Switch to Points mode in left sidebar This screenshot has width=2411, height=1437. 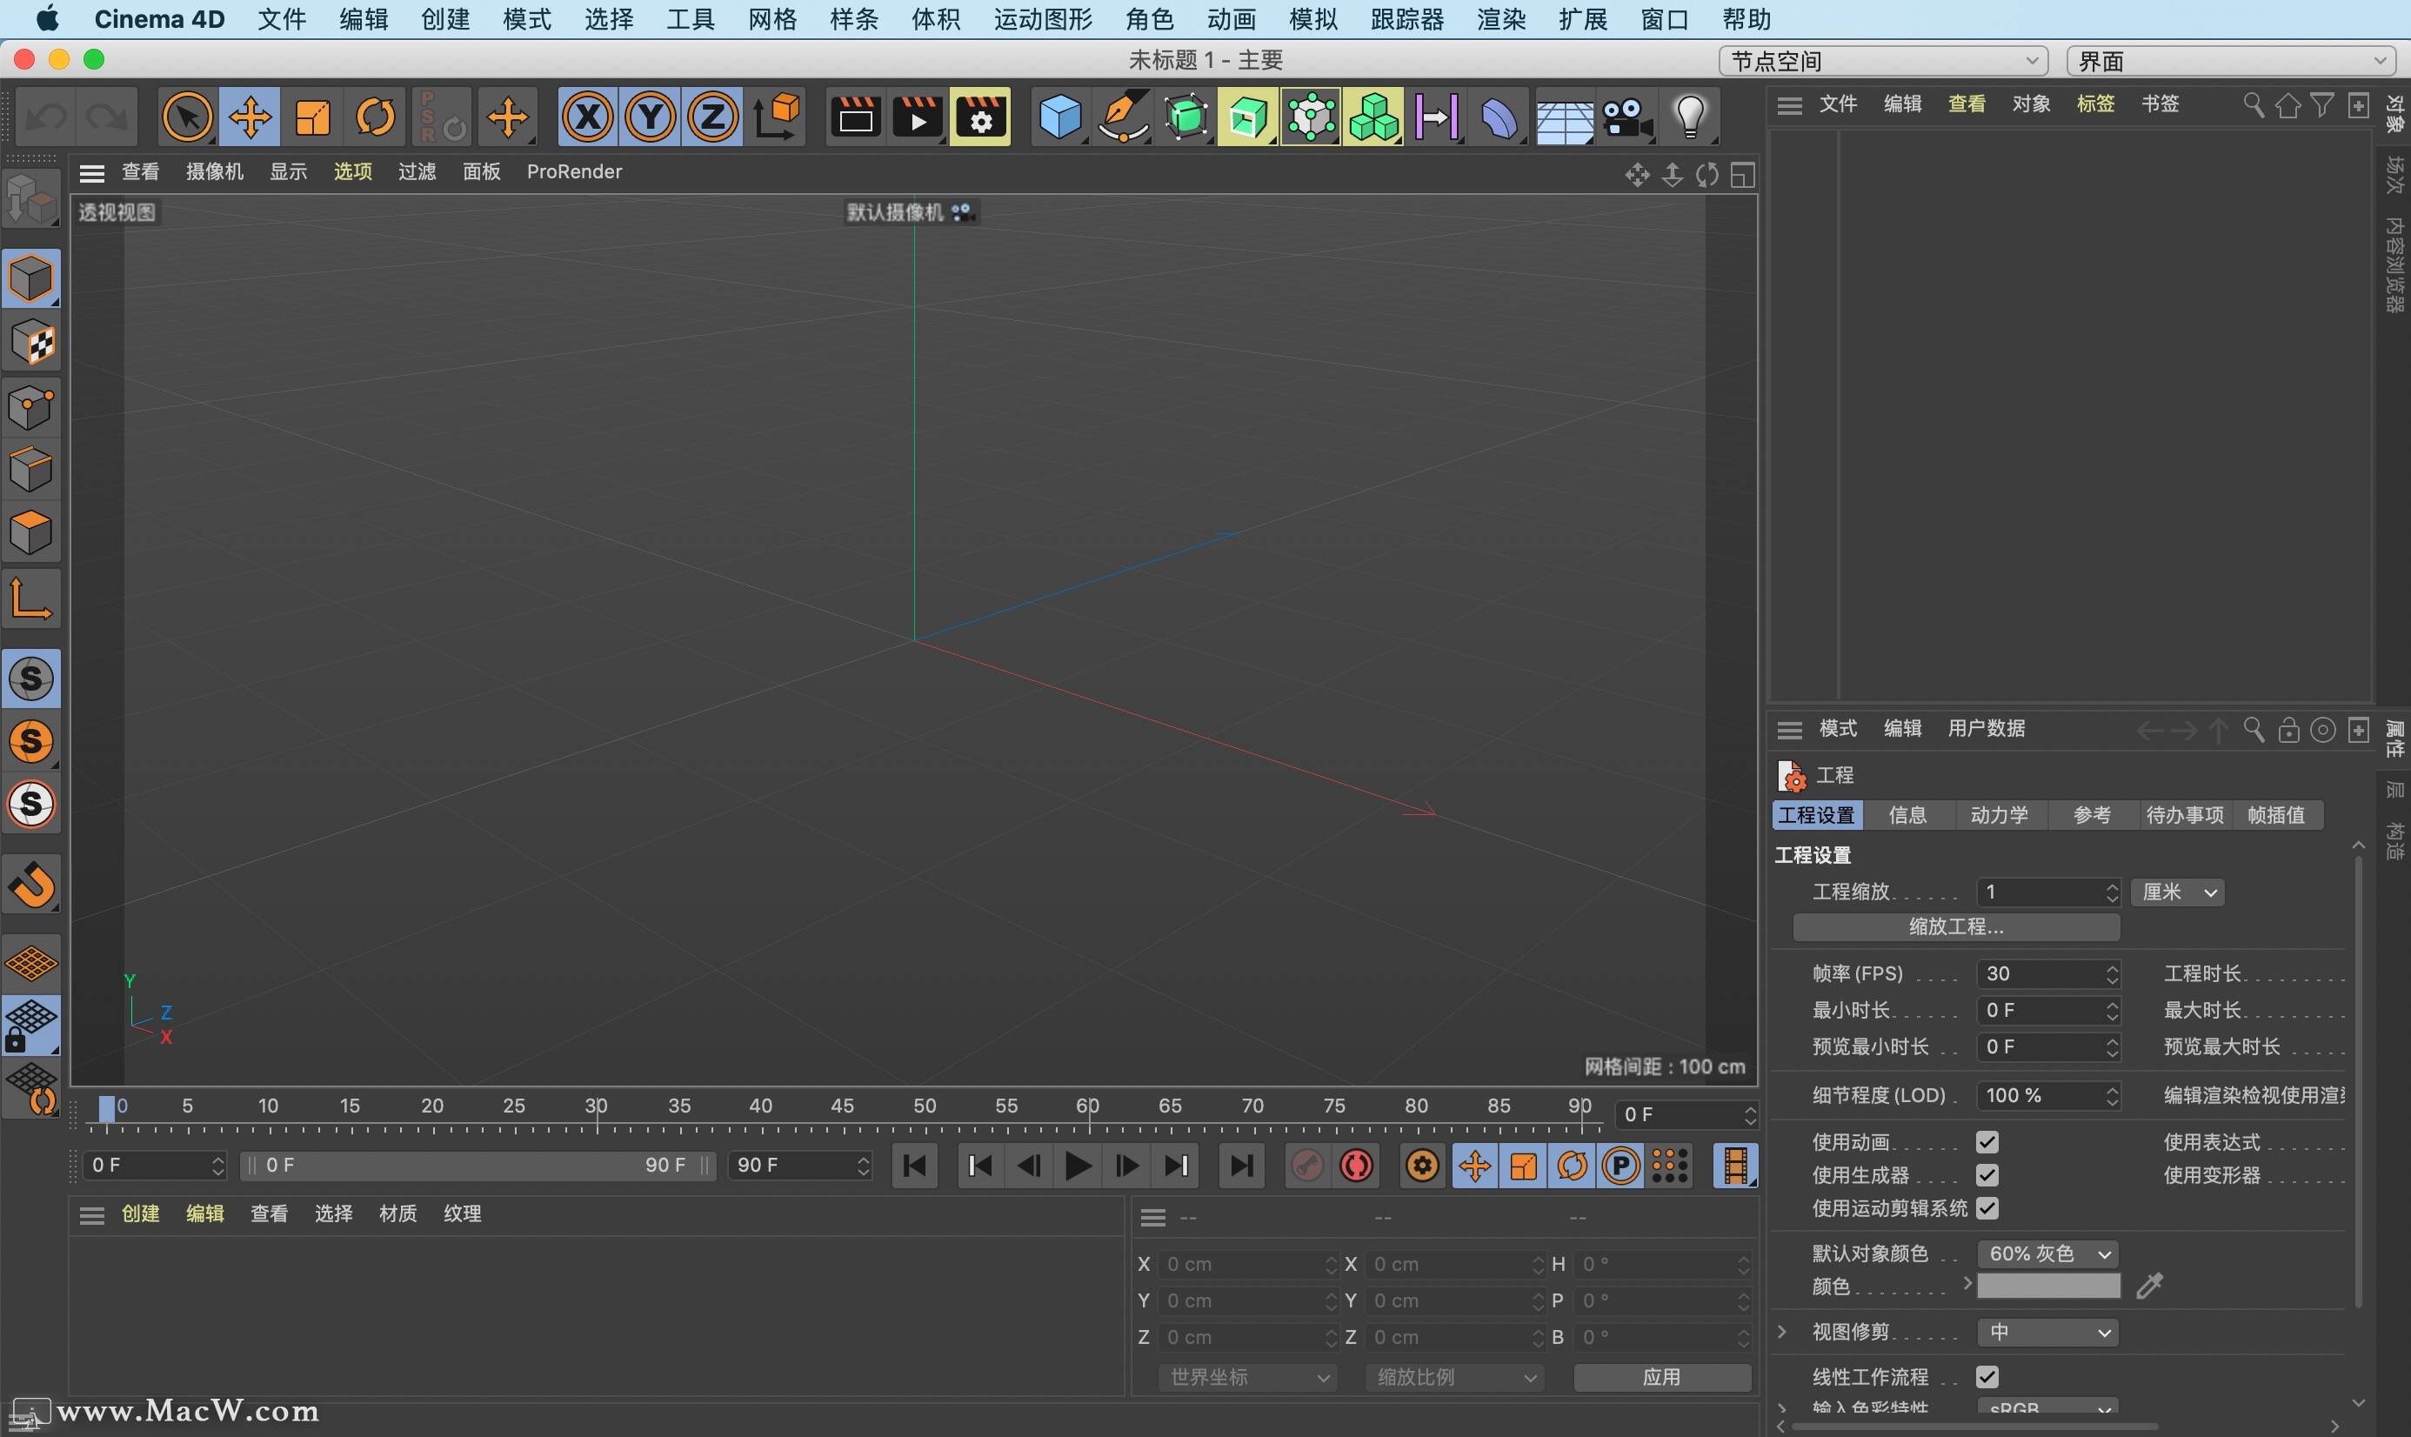31,407
